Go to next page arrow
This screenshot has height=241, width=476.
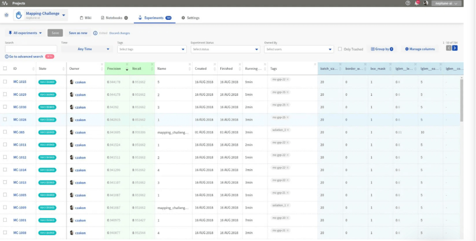(x=455, y=48)
